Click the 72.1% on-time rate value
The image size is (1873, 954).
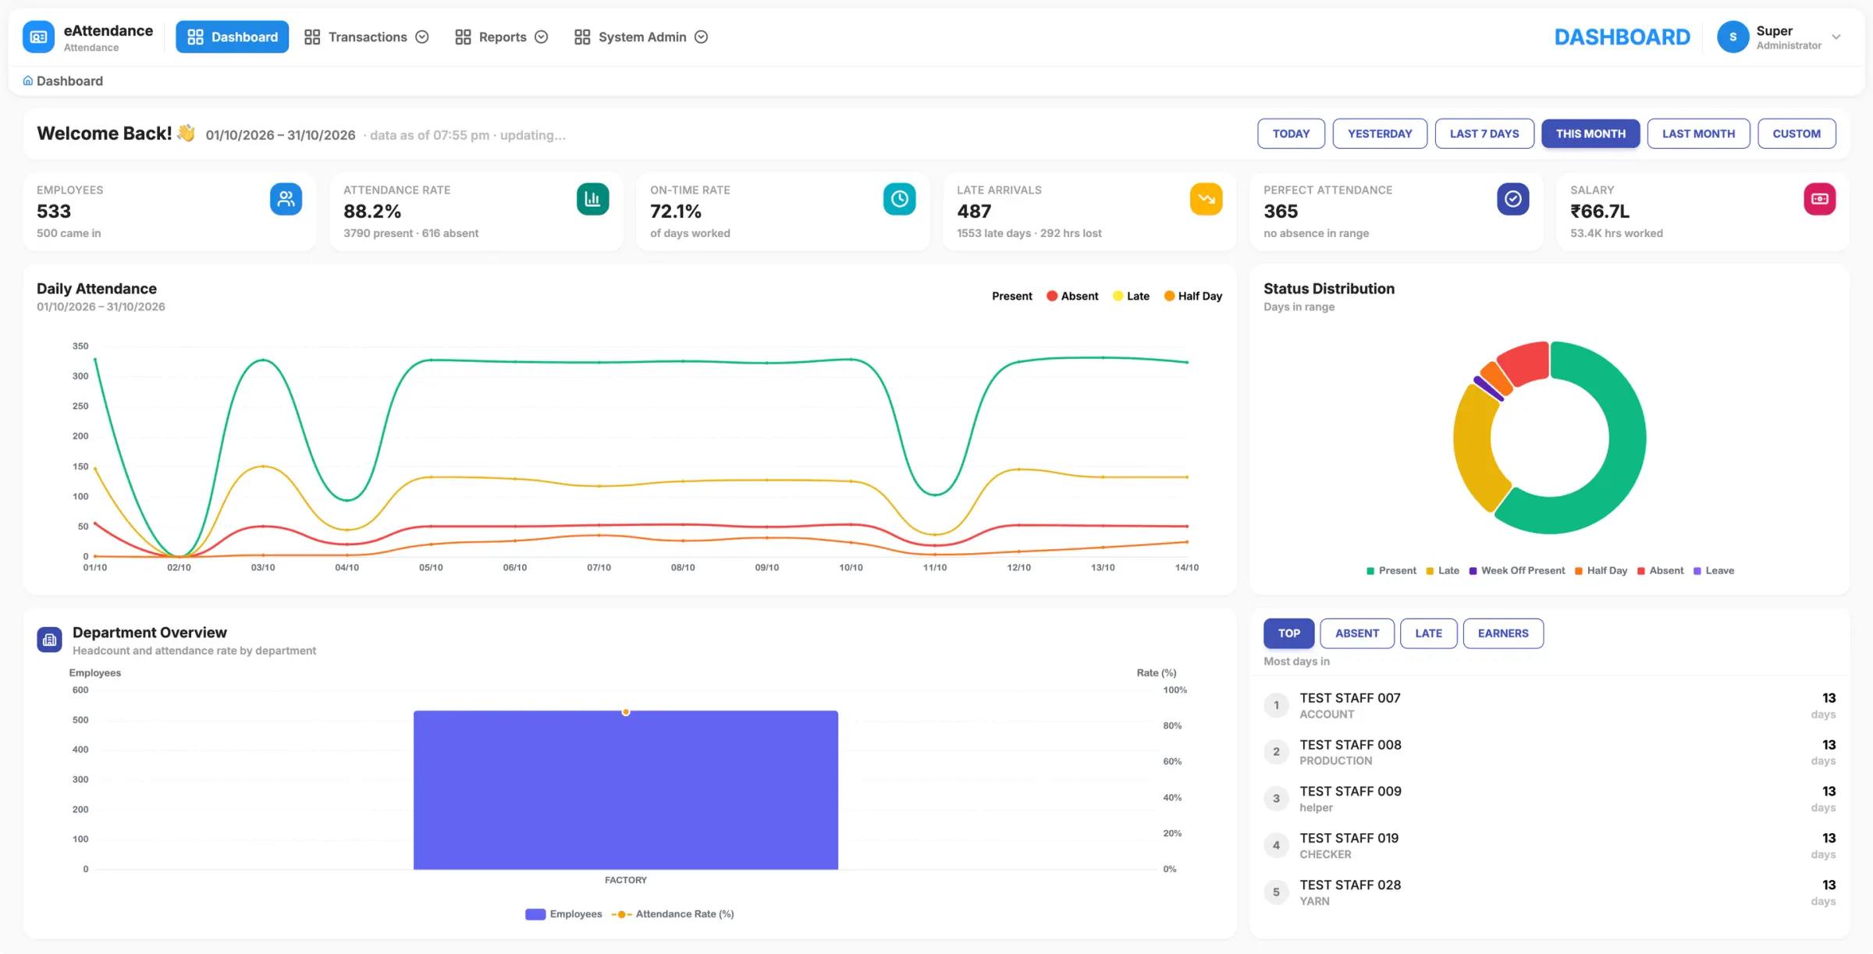tap(676, 211)
